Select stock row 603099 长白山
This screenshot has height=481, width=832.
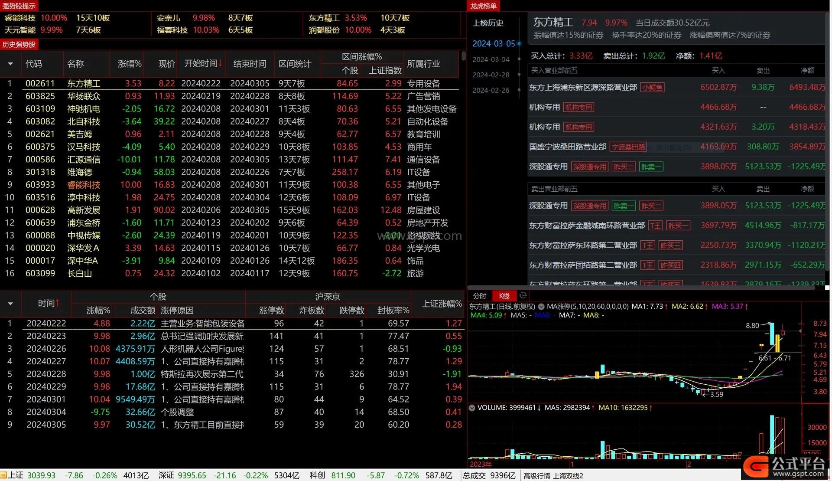coord(230,273)
